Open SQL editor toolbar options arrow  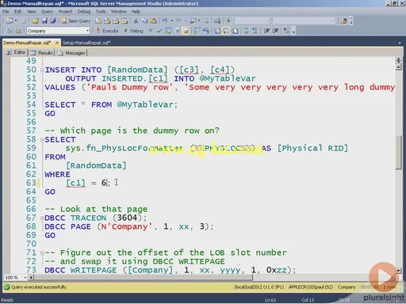click(293, 32)
